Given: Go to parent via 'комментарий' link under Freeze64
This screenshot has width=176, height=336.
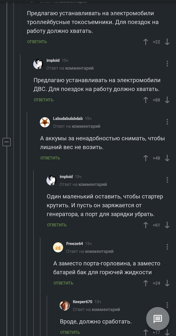Looking at the screenshot, I should click(99, 251).
